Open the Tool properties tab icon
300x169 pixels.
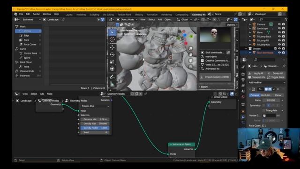[243, 67]
